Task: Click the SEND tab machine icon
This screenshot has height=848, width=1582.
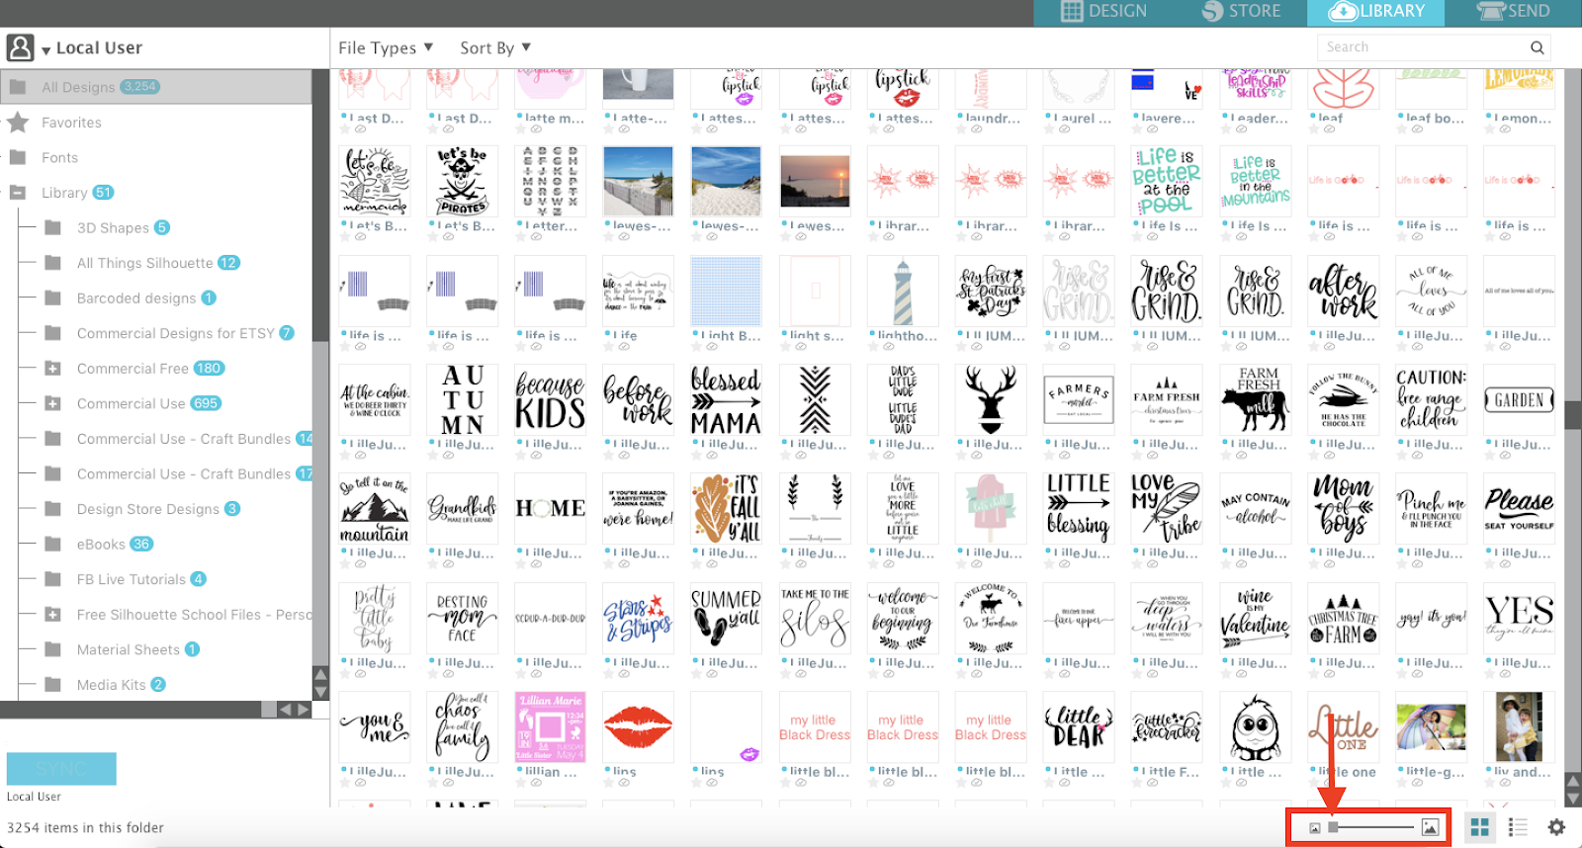Action: point(1491,11)
